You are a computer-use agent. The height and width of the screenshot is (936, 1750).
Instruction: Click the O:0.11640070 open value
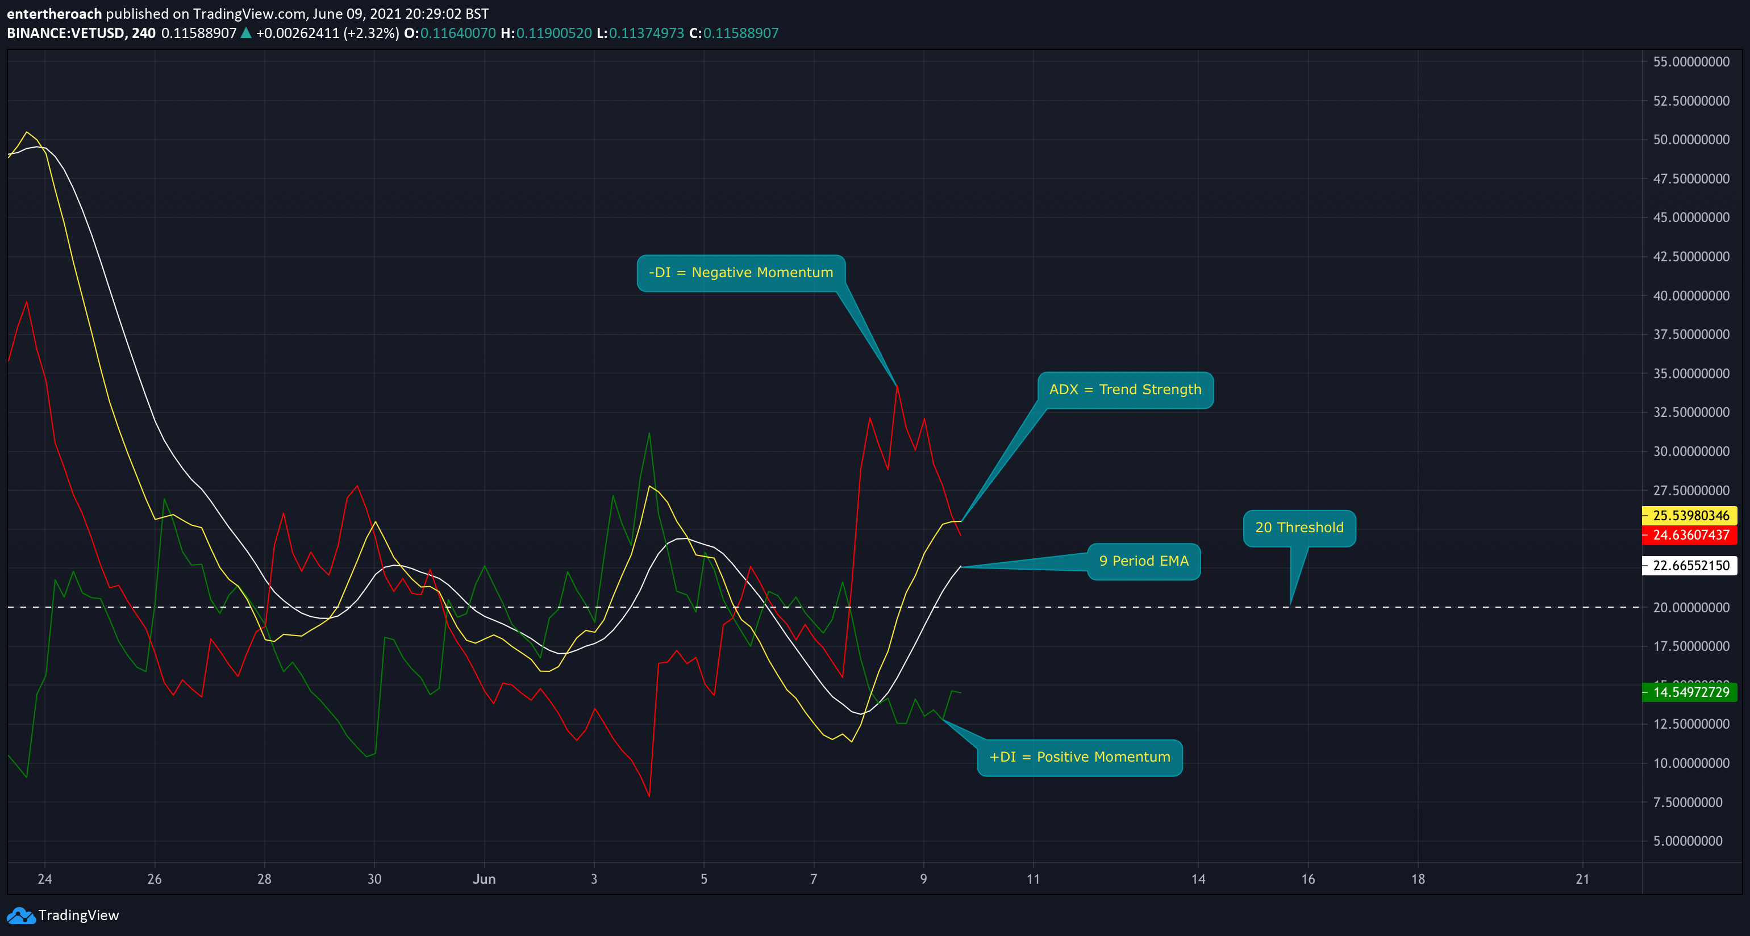[x=450, y=34]
